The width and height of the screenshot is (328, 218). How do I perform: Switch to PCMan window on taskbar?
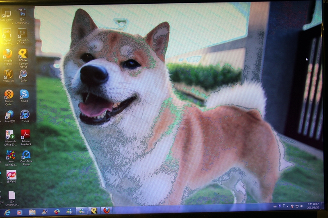(94, 211)
